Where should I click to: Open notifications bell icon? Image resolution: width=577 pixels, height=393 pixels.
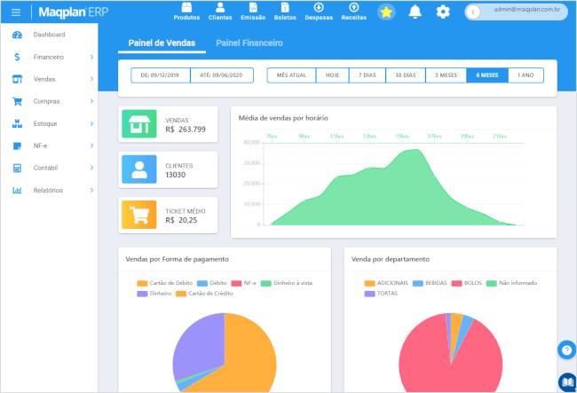pos(415,12)
